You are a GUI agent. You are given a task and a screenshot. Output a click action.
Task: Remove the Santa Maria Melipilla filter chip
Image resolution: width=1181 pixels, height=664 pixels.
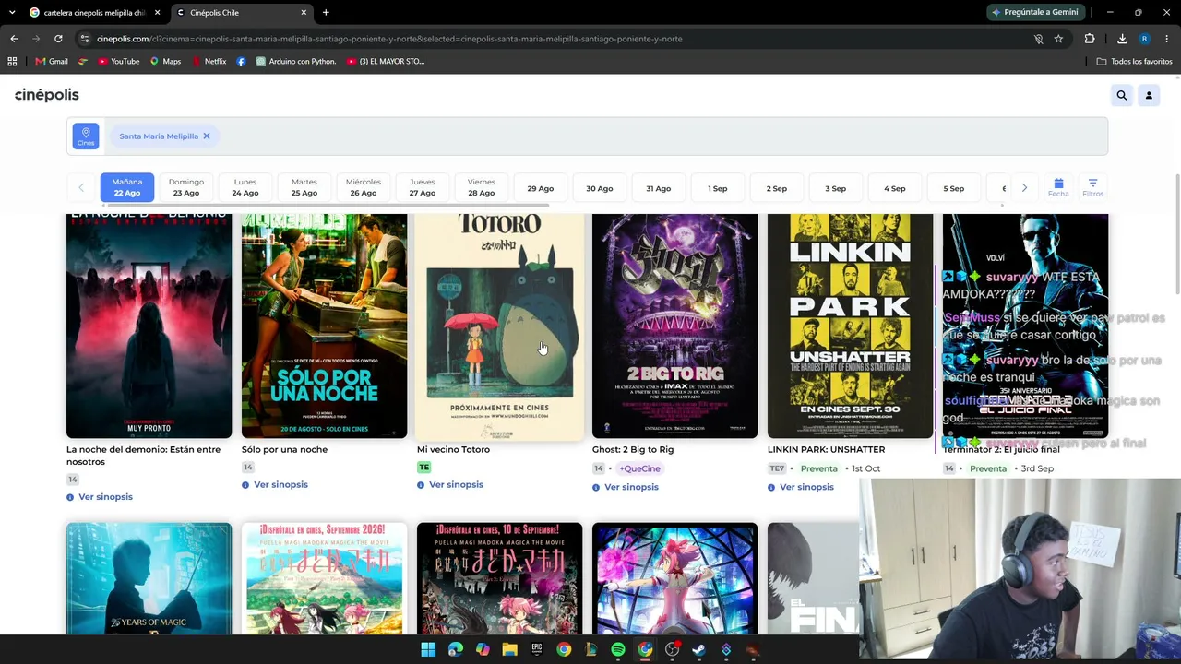(x=207, y=136)
